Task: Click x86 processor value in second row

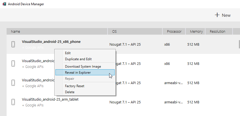Action: 167,64
